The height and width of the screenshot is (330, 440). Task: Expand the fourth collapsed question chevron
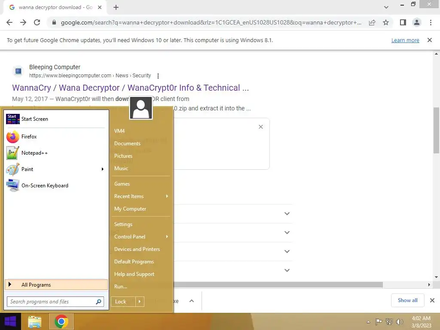(287, 270)
